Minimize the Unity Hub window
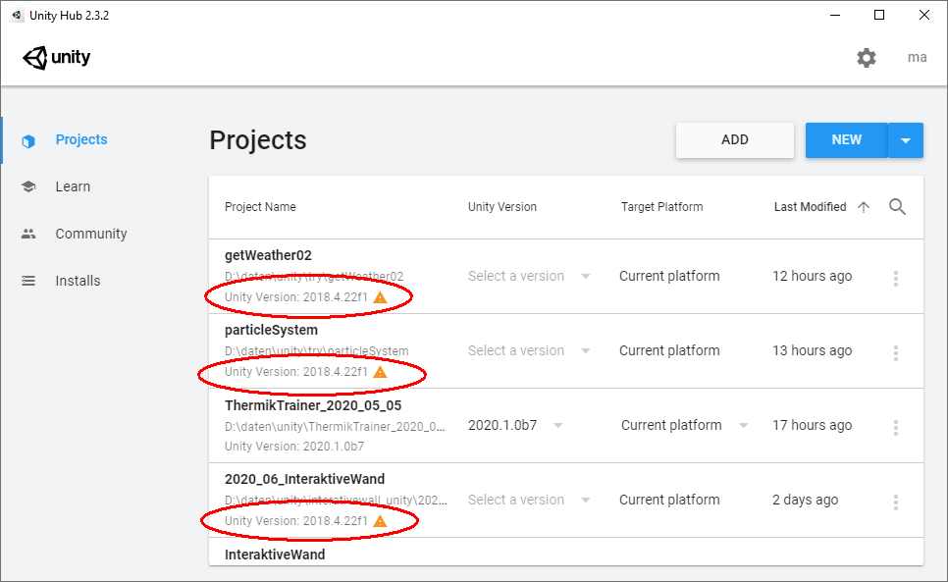The width and height of the screenshot is (948, 582). (835, 15)
